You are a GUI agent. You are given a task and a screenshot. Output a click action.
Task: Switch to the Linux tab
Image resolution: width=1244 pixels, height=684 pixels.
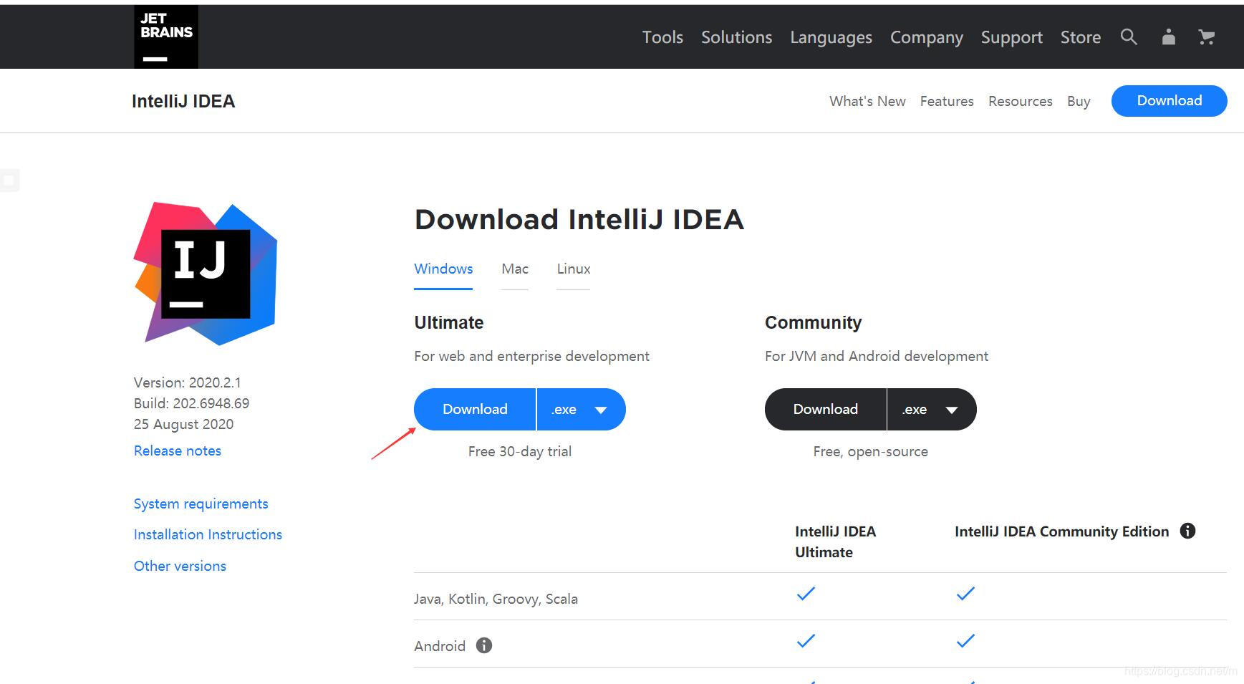tap(574, 269)
